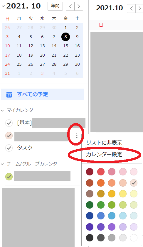Select リストに非表示 from the menu
143x247 pixels.
(x=104, y=143)
